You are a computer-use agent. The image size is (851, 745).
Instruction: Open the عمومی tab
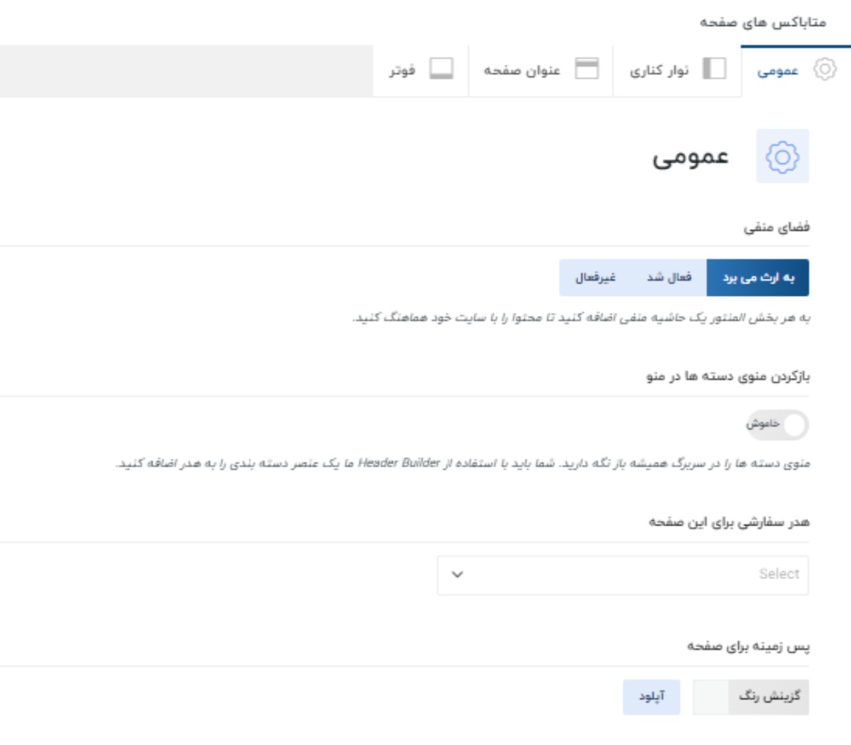pyautogui.click(x=796, y=71)
